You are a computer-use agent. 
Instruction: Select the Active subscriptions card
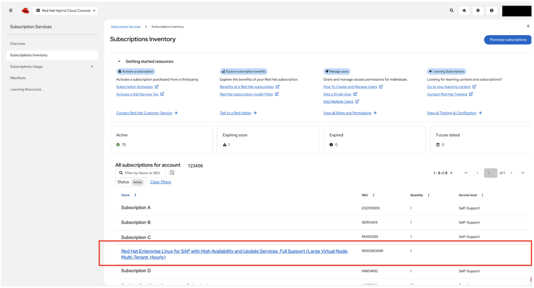coord(161,140)
